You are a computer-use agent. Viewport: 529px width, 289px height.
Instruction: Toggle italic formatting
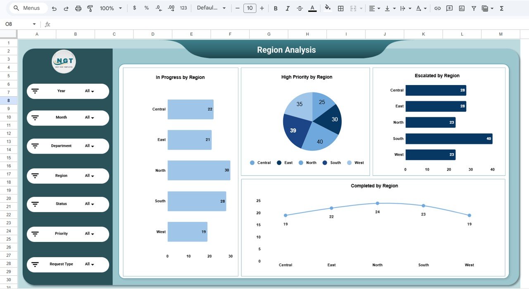coord(287,8)
